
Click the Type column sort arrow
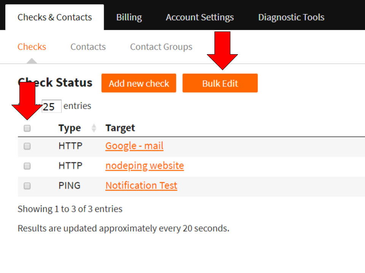tap(94, 128)
